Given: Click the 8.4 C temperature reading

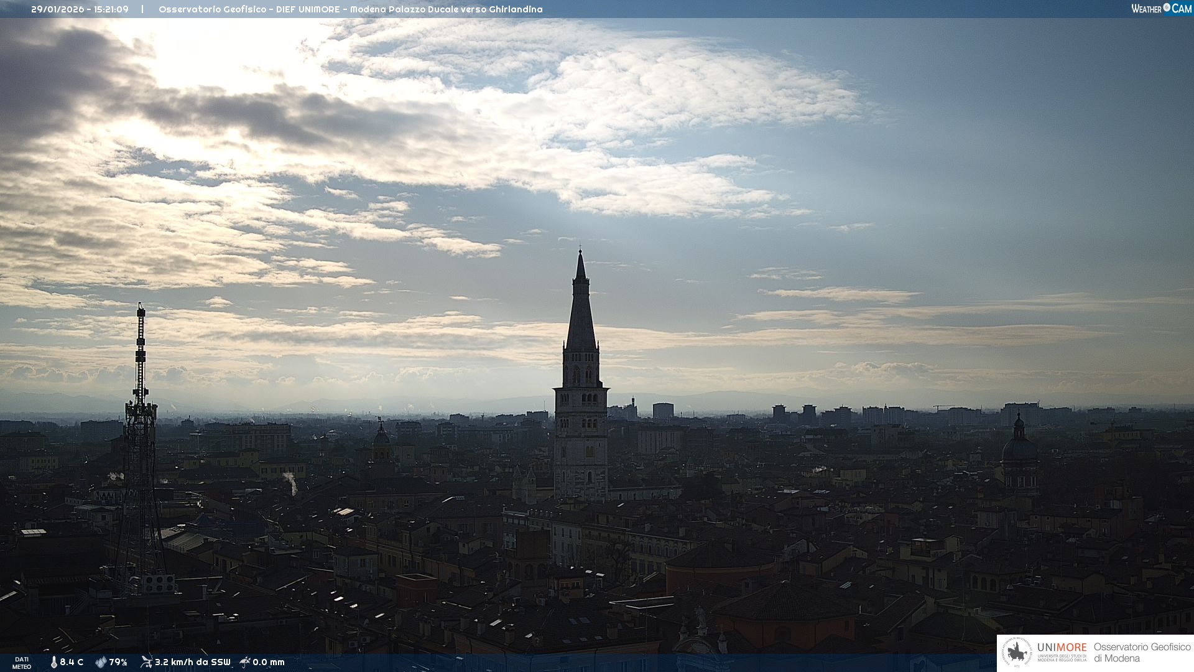Looking at the screenshot, I should pyautogui.click(x=72, y=662).
